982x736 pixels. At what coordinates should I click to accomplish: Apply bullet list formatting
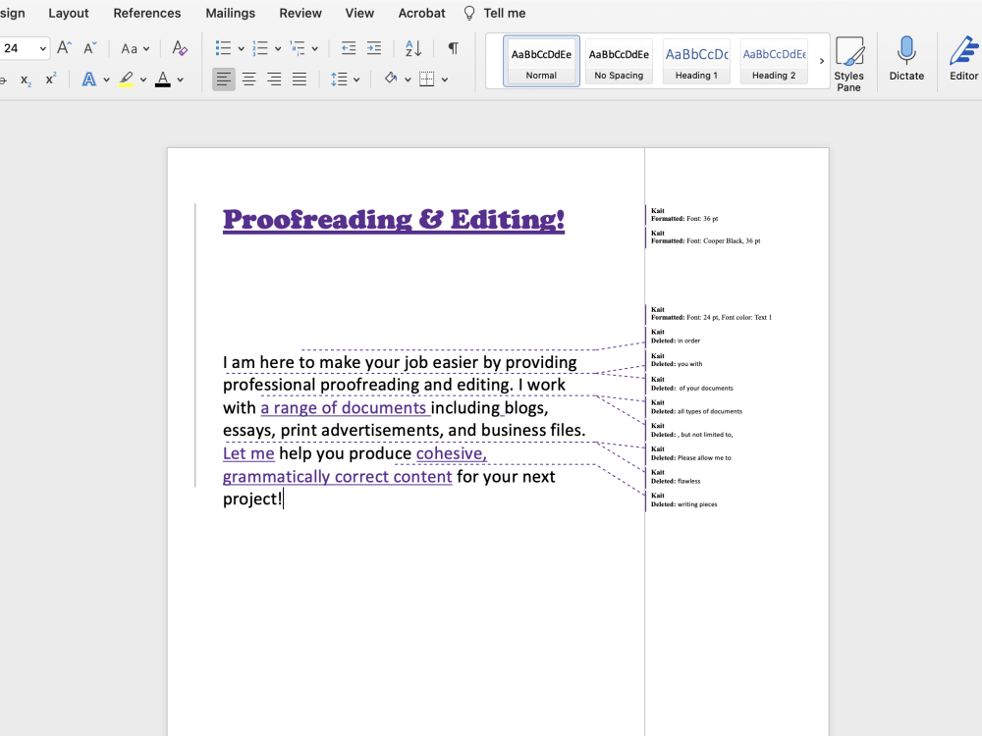point(224,48)
